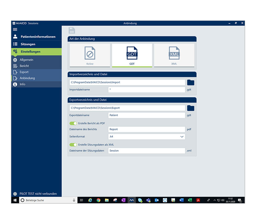Disable Erstelle Sitzungsdaten als XML switch
This screenshot has height=224, width=256.
coord(73,145)
